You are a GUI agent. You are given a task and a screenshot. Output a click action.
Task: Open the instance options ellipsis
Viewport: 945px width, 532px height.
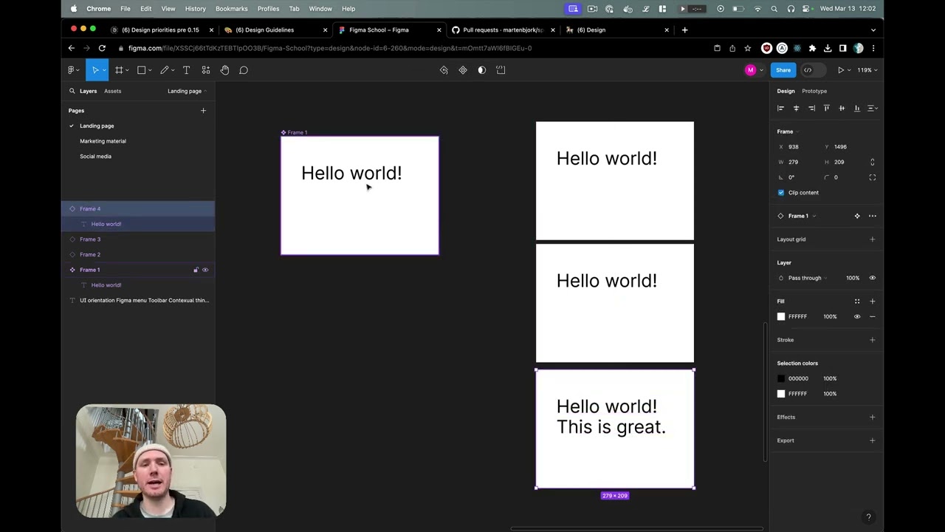coord(873,216)
